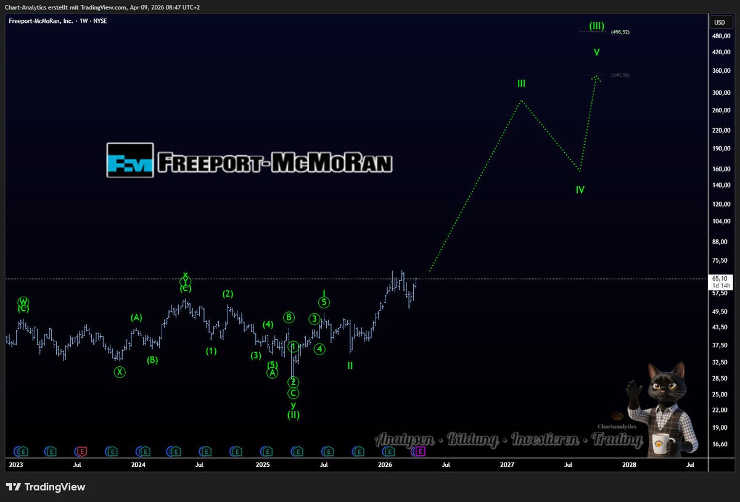
Task: Click the green wave III projection label
Action: [x=522, y=83]
